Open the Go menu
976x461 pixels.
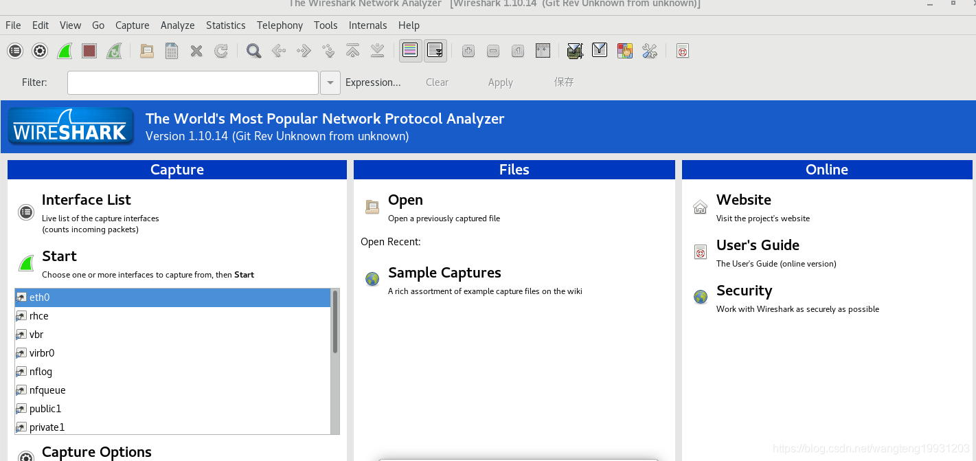(98, 25)
